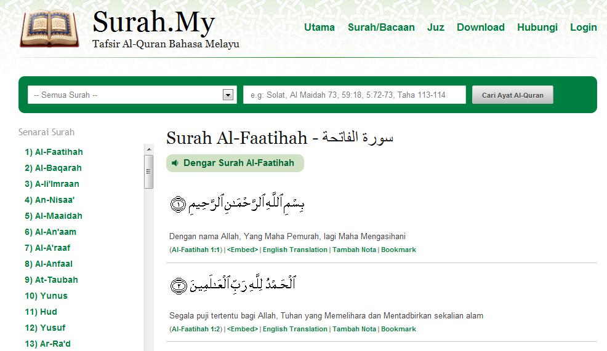Image resolution: width=607 pixels, height=351 pixels.
Task: Open the Hubungi menu item
Action: pyautogui.click(x=537, y=28)
